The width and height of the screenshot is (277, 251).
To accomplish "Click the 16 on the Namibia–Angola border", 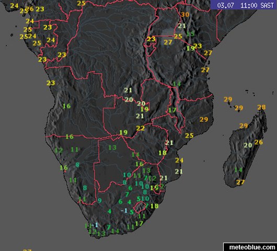I will pos(70,136).
